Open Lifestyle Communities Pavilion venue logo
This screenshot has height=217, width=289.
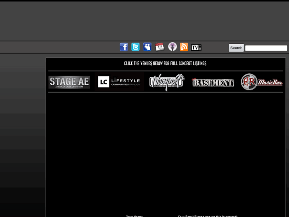tap(119, 82)
